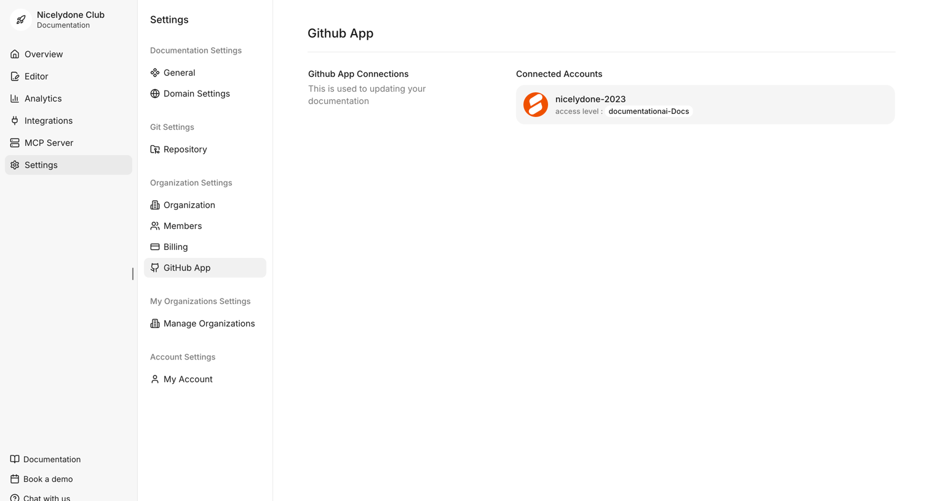Click the Domain Settings globe icon
Image resolution: width=930 pixels, height=501 pixels.
(155, 94)
